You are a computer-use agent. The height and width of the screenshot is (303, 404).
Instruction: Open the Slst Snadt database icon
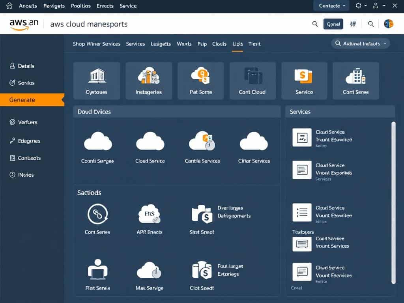coord(202,214)
